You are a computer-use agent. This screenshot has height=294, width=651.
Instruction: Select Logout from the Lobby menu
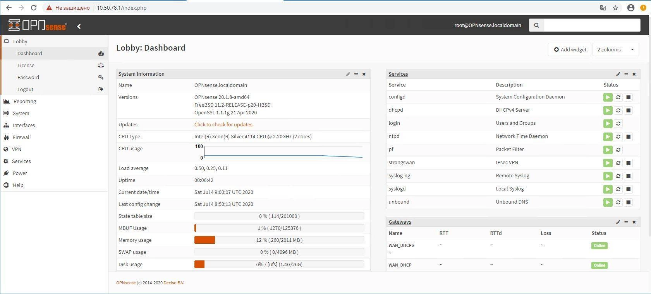point(54,89)
